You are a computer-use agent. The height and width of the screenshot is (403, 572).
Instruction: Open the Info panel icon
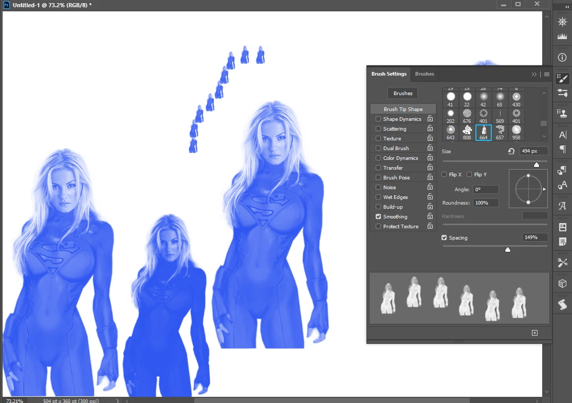coord(562,57)
